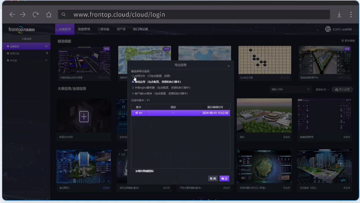This screenshot has width=360, height=203.
Task: Click the 精选模板 section heading
Action: click(64, 41)
